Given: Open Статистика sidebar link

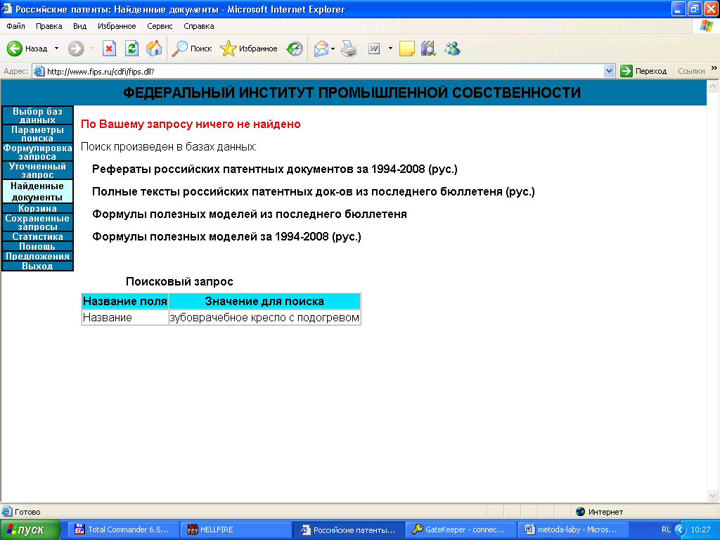Looking at the screenshot, I should (37, 236).
